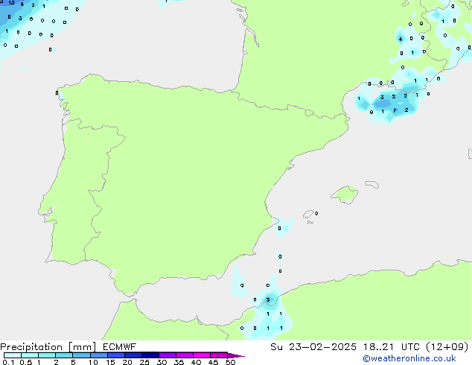Screen dimensions: 472x365
Task: Click the 'Precipitation' title word
Action: (31, 347)
